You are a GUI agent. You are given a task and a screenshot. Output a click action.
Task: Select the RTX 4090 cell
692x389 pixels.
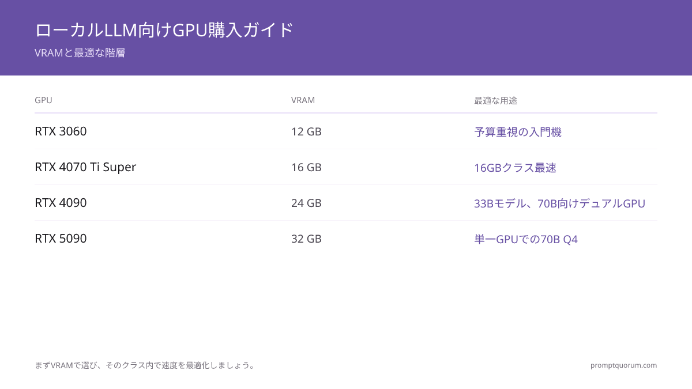pos(61,203)
